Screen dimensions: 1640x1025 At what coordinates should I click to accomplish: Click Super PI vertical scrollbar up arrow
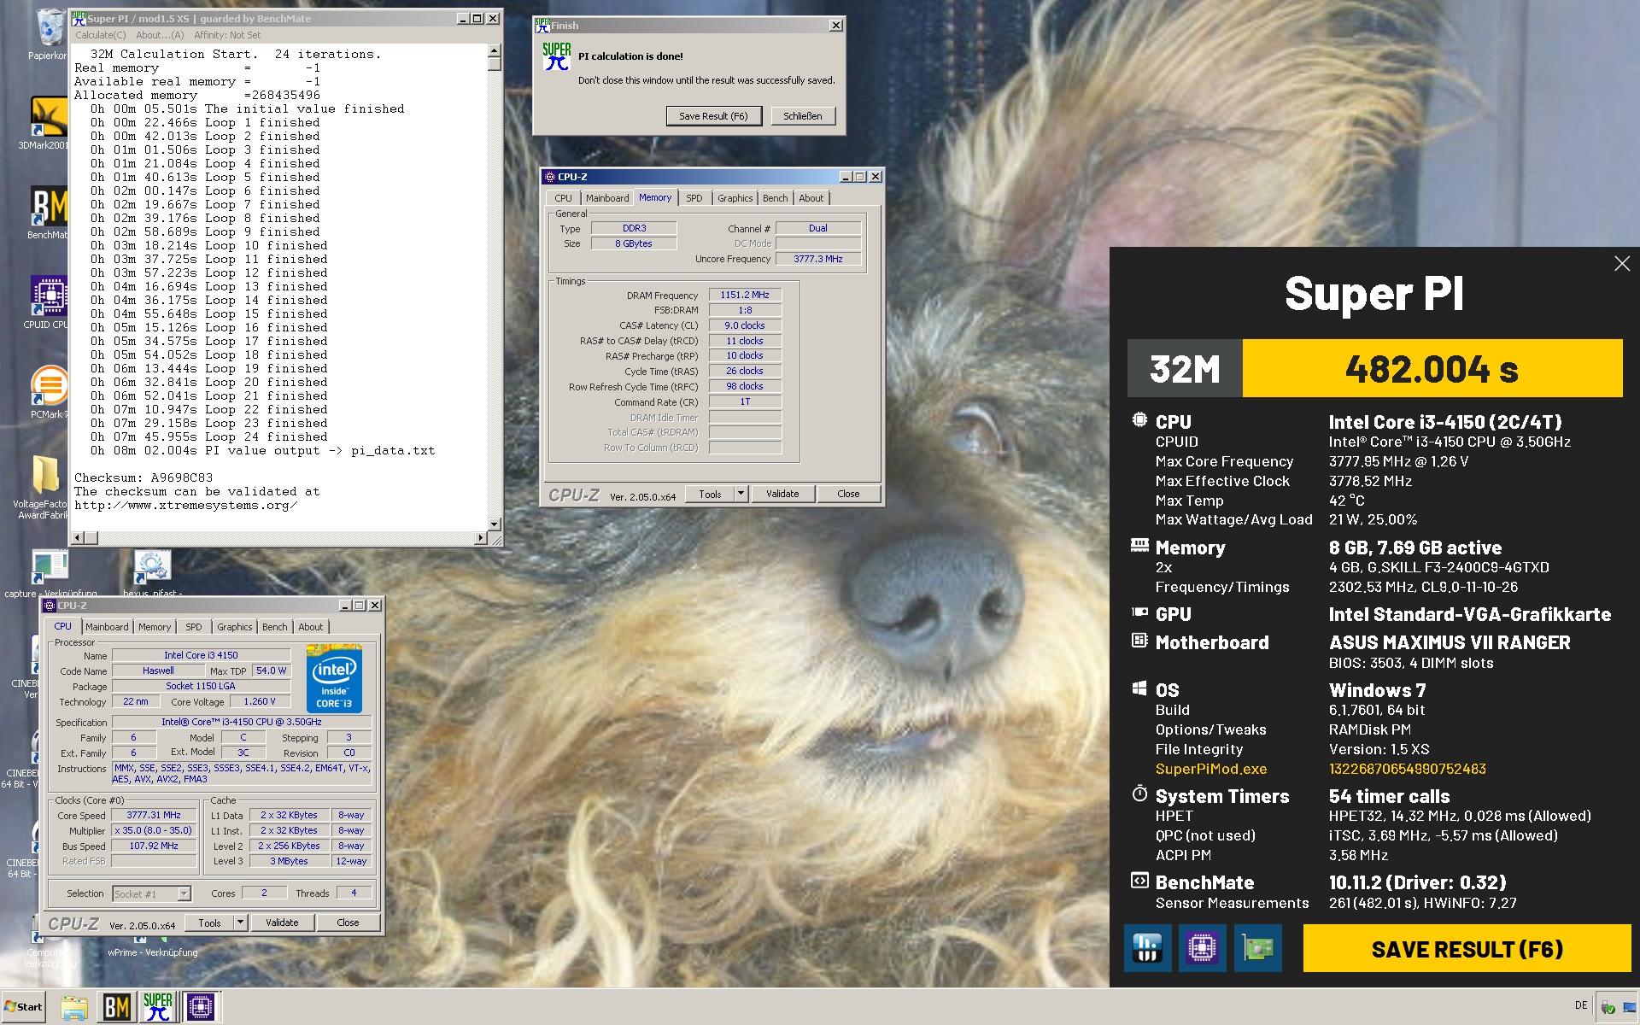(494, 50)
